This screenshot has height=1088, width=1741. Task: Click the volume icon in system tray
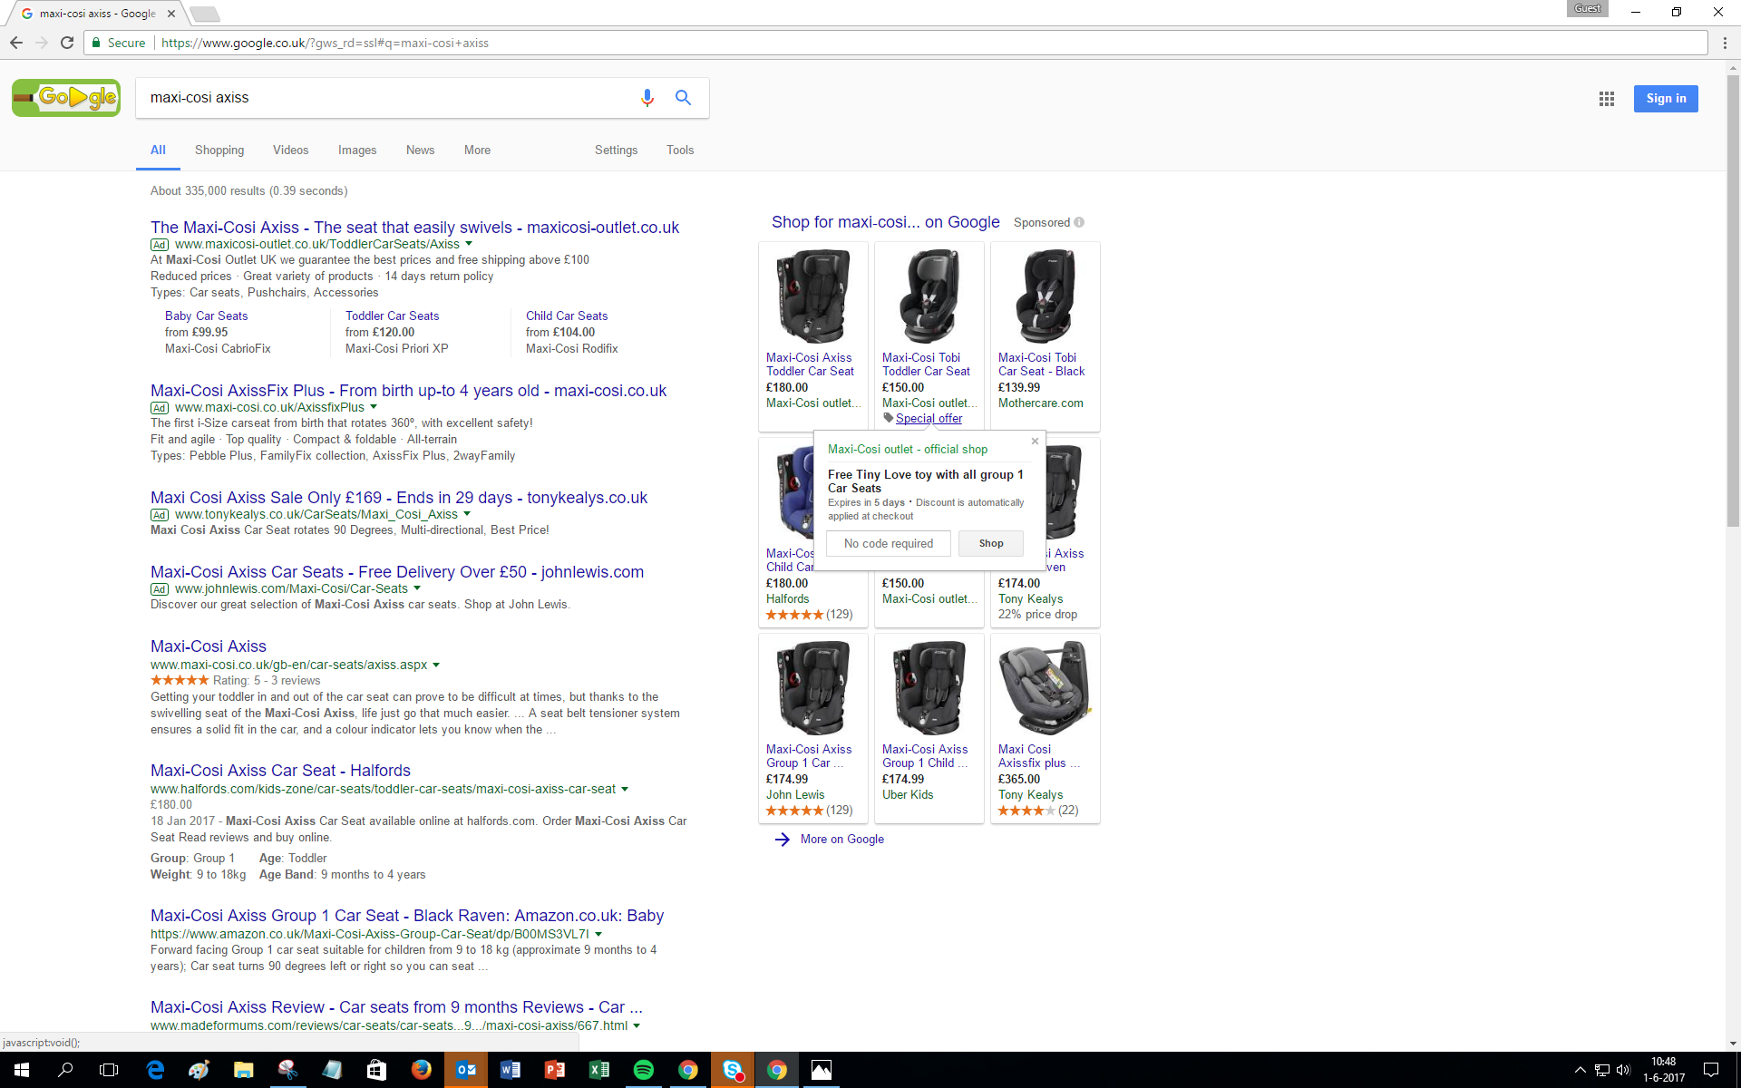1623,1070
